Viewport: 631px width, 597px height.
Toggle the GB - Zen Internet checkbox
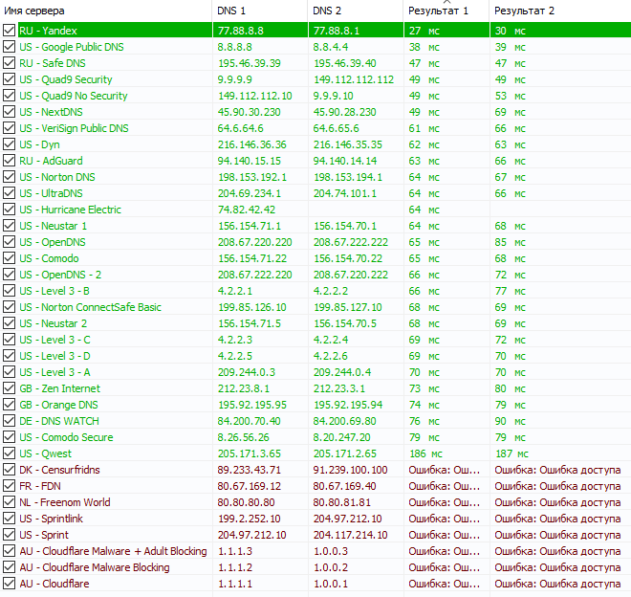tap(10, 388)
